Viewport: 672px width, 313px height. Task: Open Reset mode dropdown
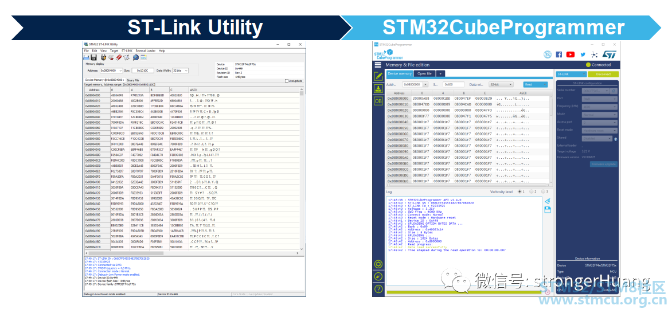(600, 131)
